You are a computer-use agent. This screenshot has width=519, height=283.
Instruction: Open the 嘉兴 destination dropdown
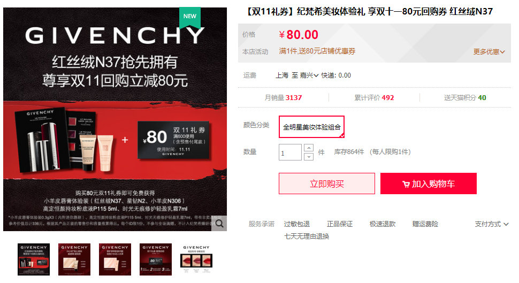click(309, 75)
